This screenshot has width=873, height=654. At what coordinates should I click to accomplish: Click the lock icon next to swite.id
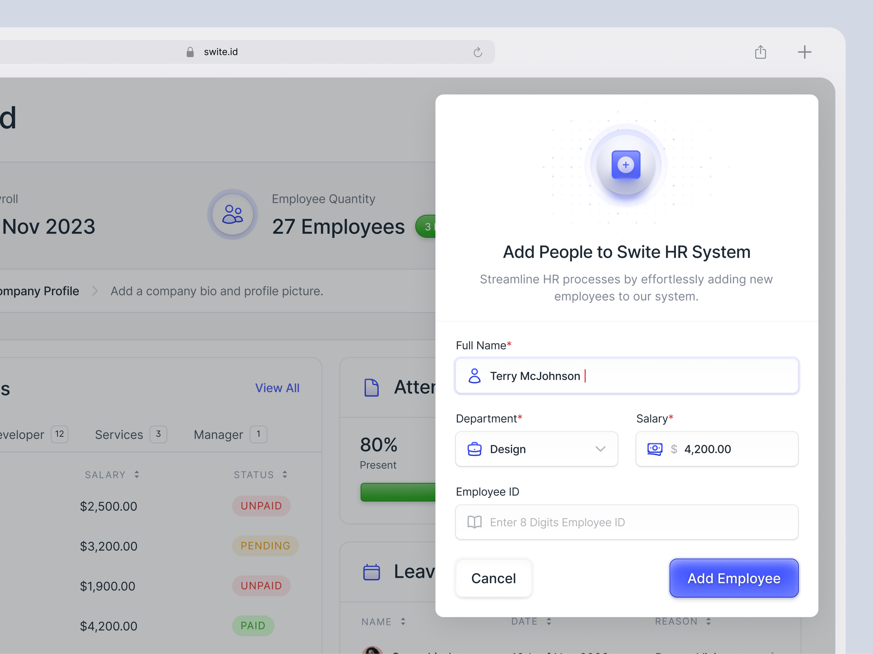coord(190,52)
